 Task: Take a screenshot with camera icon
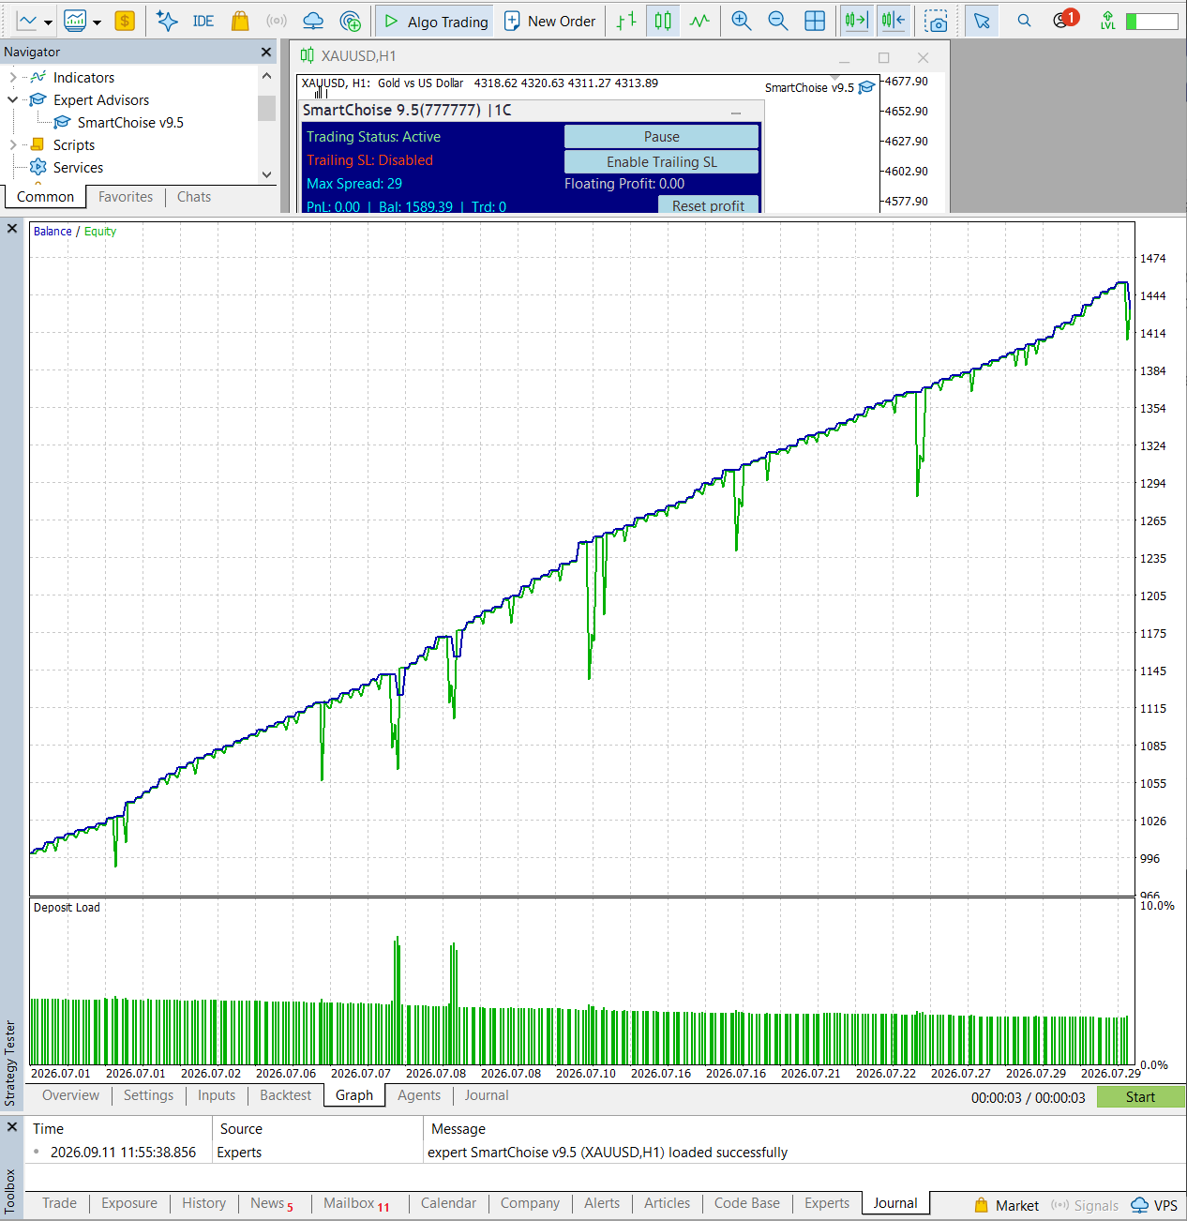(x=936, y=21)
